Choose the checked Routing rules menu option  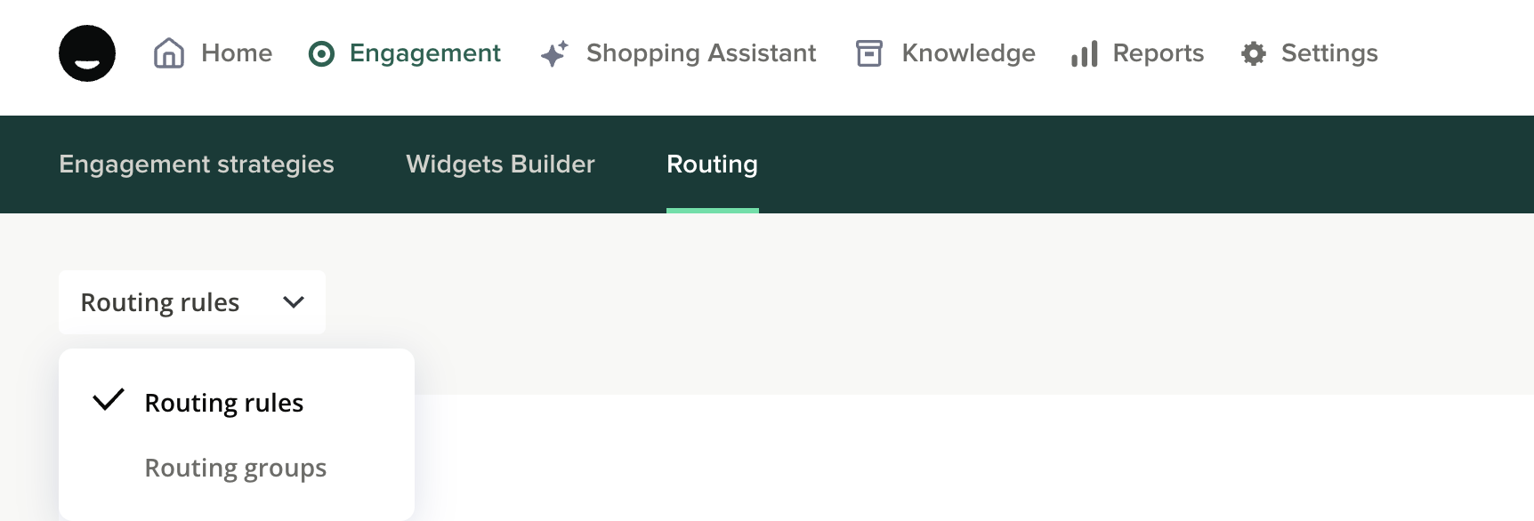224,403
